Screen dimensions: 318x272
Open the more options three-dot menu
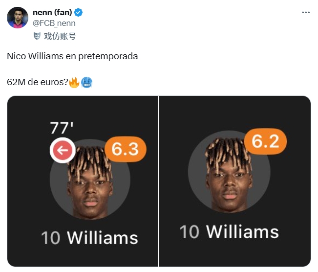pyautogui.click(x=306, y=12)
